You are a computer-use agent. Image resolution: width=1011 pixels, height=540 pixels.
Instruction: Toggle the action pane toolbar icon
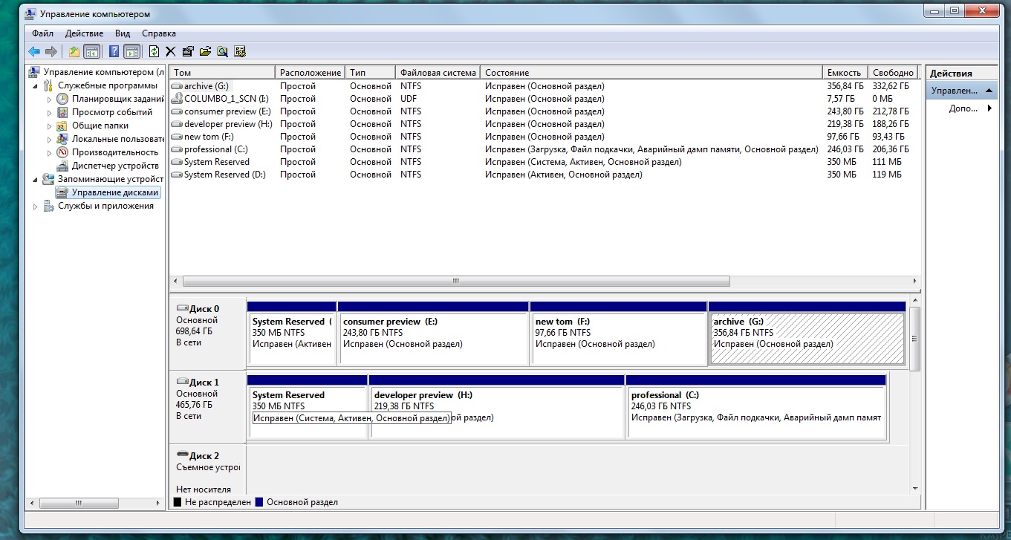131,51
